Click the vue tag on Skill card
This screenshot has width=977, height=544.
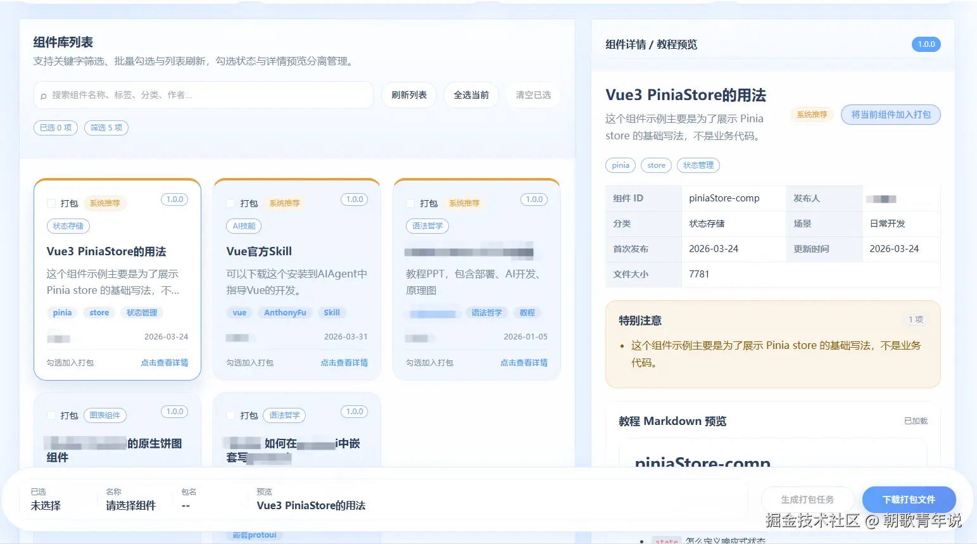click(x=239, y=313)
